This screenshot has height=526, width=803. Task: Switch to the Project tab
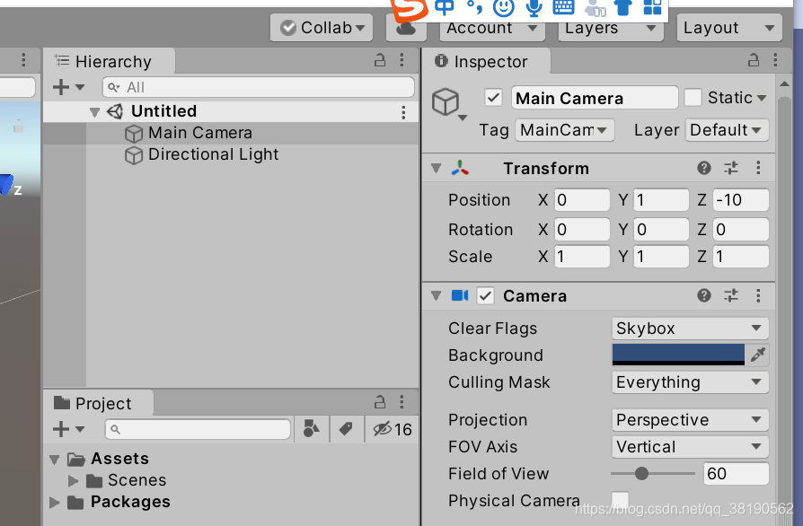pyautogui.click(x=98, y=403)
